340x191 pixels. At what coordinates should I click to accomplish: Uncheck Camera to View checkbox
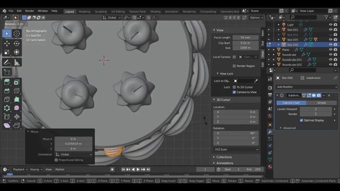pos(234,92)
